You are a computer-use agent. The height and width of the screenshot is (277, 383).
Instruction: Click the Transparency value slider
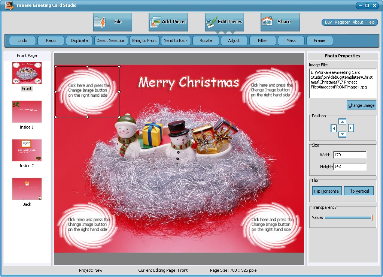tap(349, 217)
